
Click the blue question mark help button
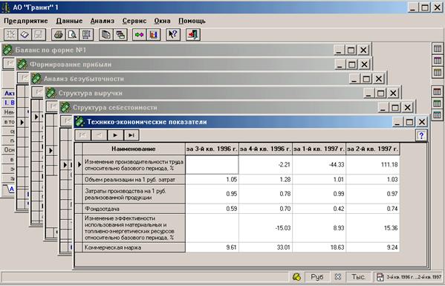point(421,135)
